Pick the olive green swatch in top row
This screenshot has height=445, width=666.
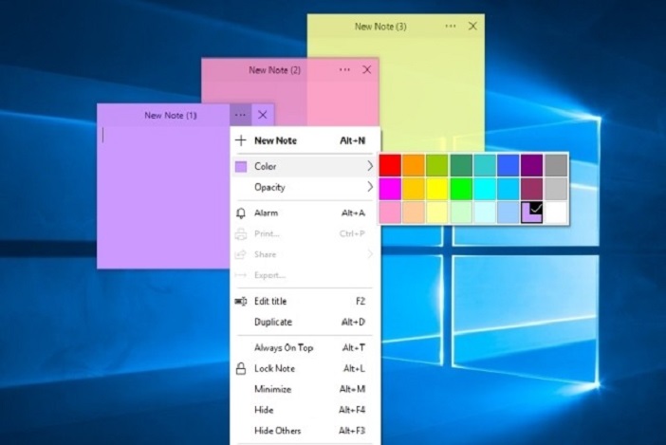coord(437,165)
